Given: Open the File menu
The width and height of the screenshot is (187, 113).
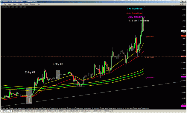Looking at the screenshot, I should coord(5,4).
